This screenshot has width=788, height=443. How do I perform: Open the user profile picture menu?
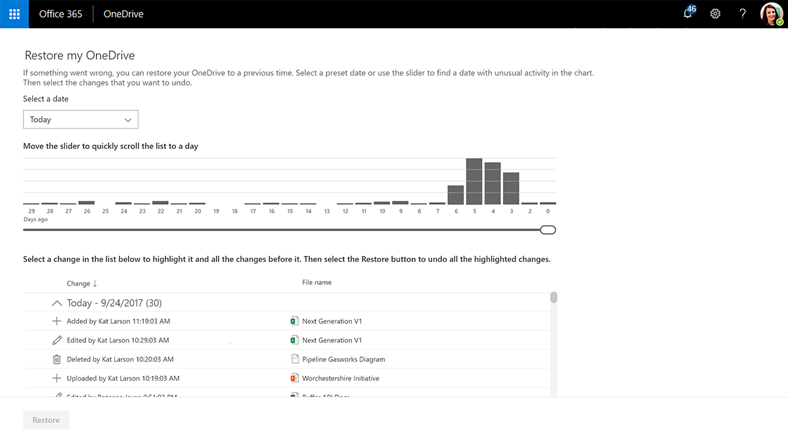click(771, 14)
